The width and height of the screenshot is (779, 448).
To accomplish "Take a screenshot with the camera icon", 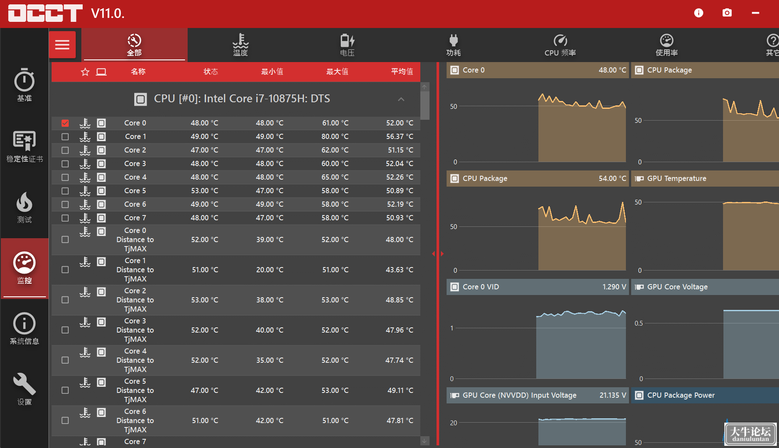I will pyautogui.click(x=727, y=13).
